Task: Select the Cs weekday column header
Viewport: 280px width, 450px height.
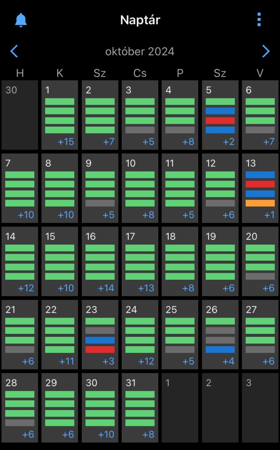Action: pyautogui.click(x=140, y=73)
